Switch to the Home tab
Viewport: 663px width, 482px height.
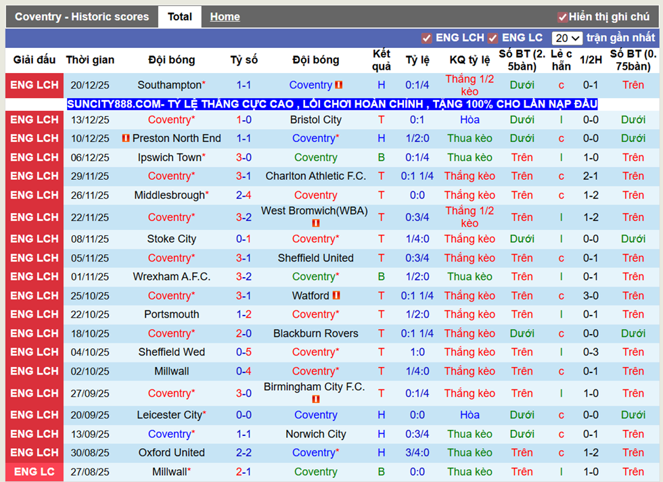(x=225, y=17)
